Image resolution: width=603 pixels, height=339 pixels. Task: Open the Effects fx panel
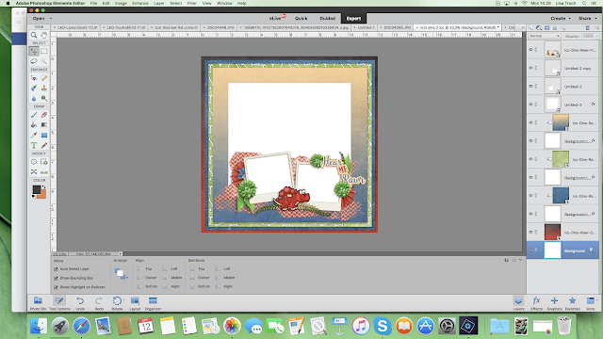[x=536, y=303]
